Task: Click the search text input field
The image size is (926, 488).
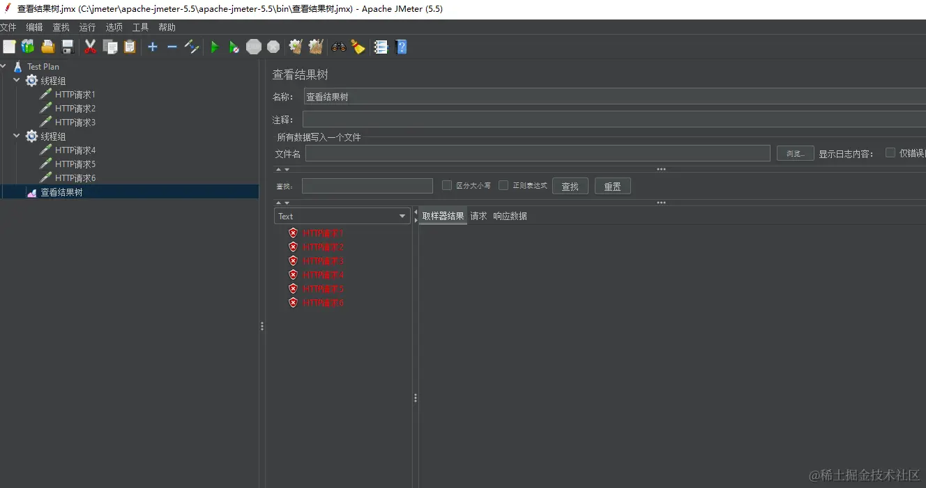Action: pos(367,186)
